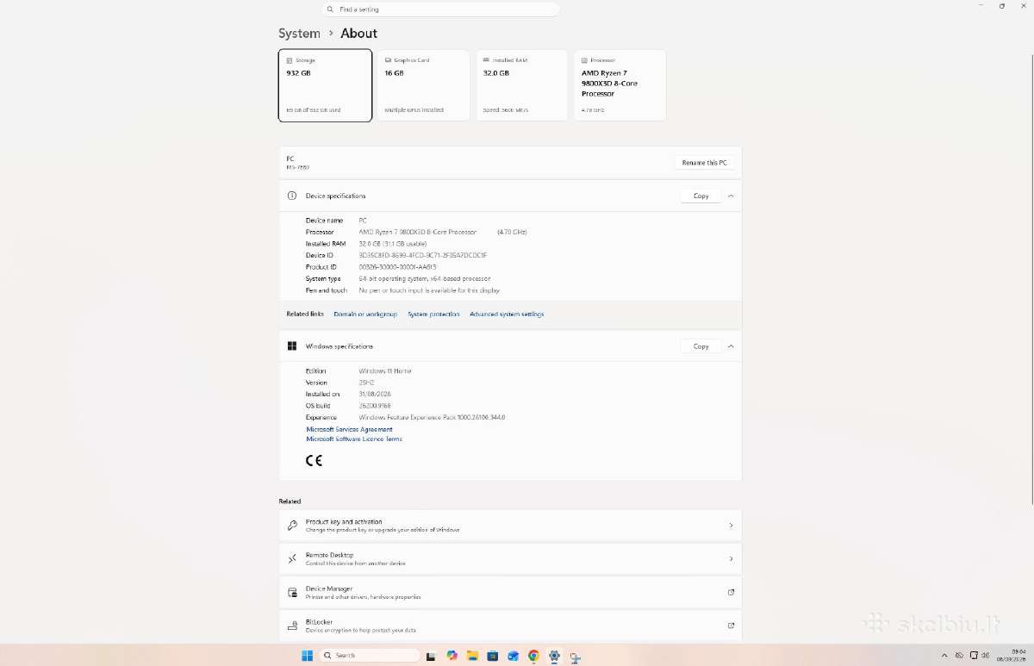Click Device Manager external-link icon

pos(731,592)
